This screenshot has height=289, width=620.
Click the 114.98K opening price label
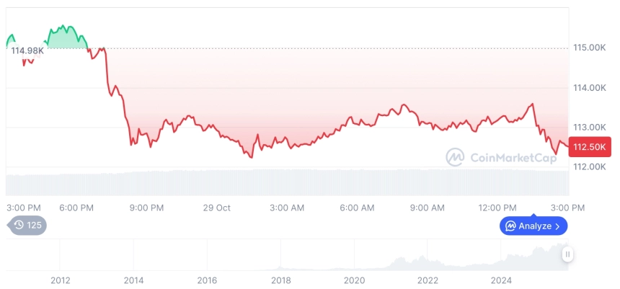point(27,50)
